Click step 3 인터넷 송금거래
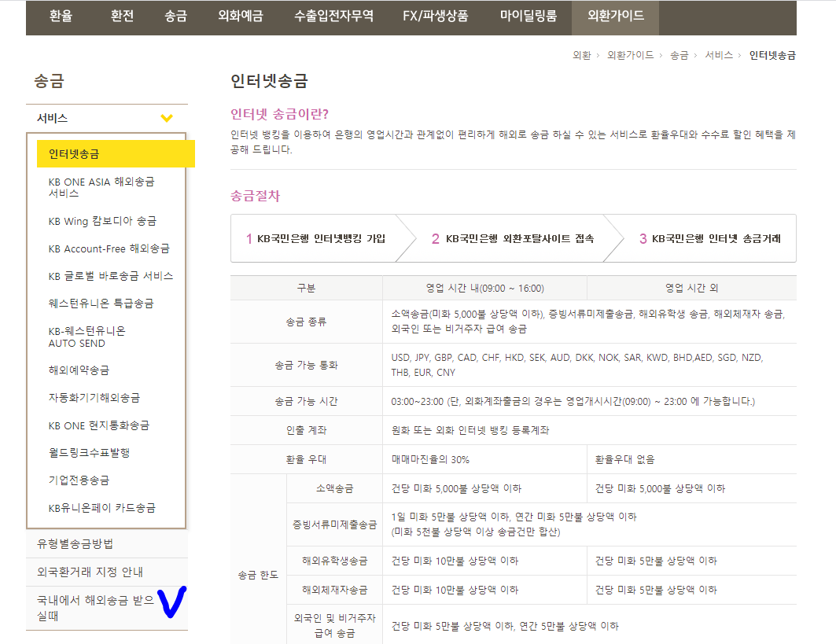Viewport: 836px width, 644px height. pyautogui.click(x=710, y=239)
